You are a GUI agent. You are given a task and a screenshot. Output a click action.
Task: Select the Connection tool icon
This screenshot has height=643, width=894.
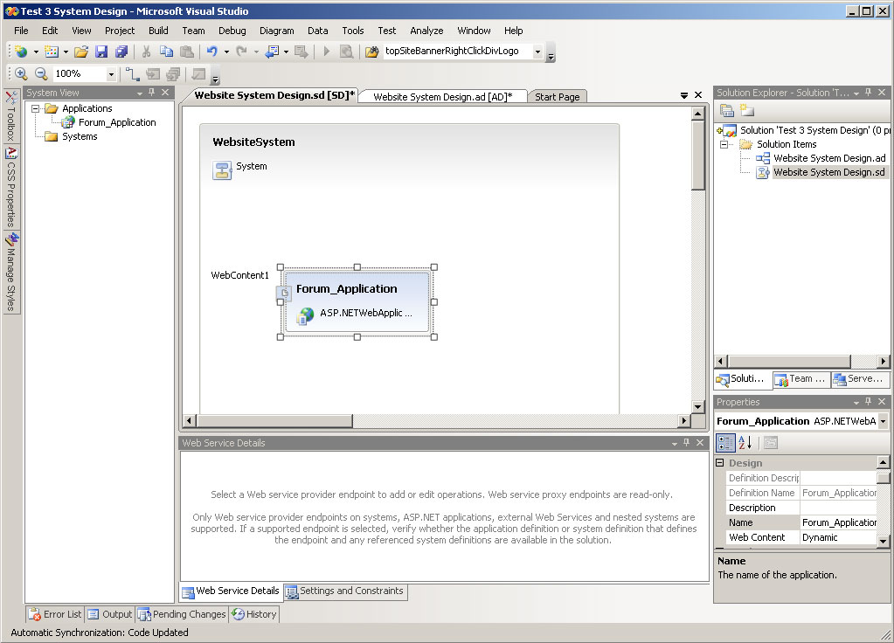coord(132,73)
